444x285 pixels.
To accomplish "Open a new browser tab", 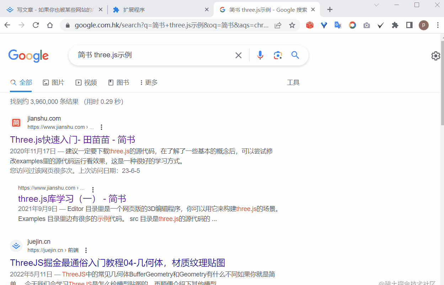I will coord(330,10).
